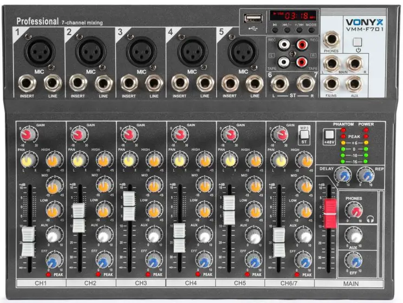The image size is (403, 303).
Task: Toggle the MP3/ST source button on CH6/7
Action: click(x=304, y=135)
